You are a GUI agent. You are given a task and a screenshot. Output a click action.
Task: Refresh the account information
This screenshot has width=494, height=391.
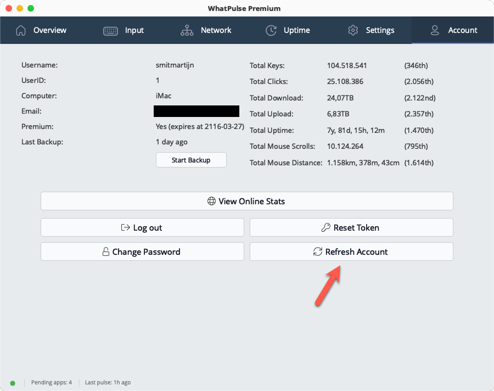click(x=351, y=252)
